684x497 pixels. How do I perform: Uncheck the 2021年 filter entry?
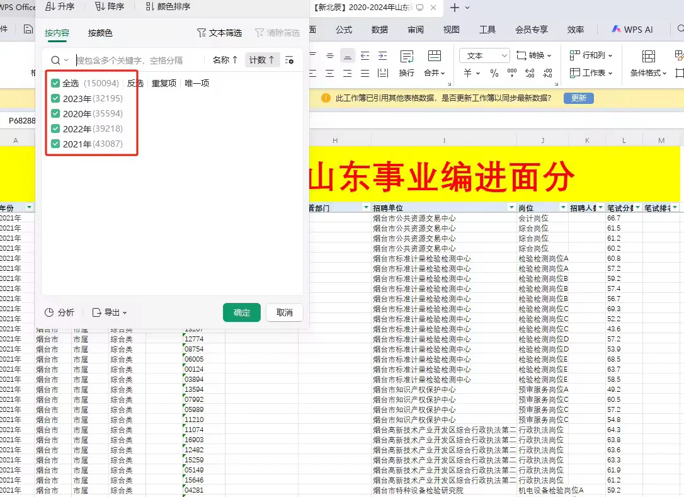coord(56,144)
